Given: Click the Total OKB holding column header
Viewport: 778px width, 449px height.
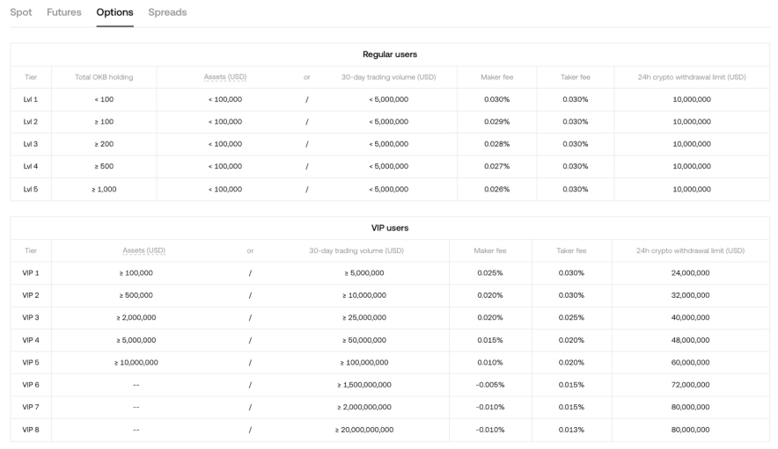Looking at the screenshot, I should coord(104,77).
